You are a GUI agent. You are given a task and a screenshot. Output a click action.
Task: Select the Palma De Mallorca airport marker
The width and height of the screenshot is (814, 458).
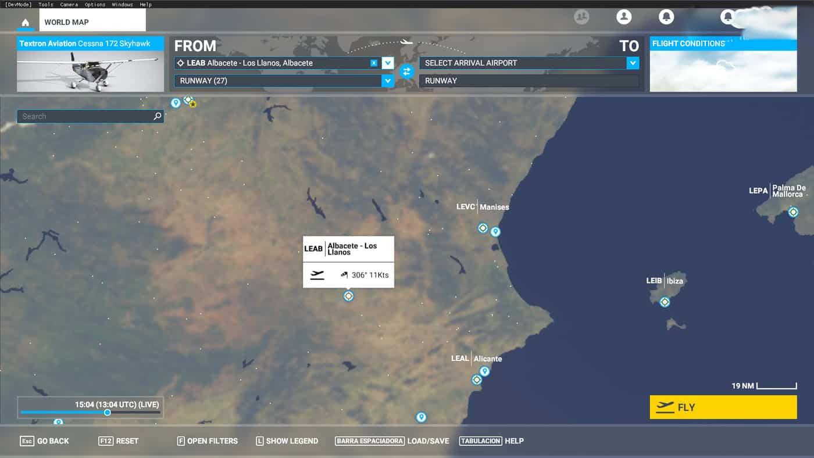[x=793, y=212]
